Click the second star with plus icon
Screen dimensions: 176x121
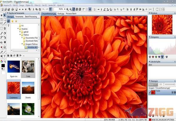pos(16,21)
